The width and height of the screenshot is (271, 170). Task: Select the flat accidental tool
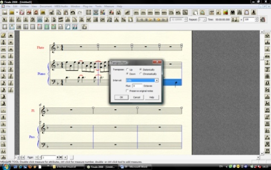coord(3,124)
